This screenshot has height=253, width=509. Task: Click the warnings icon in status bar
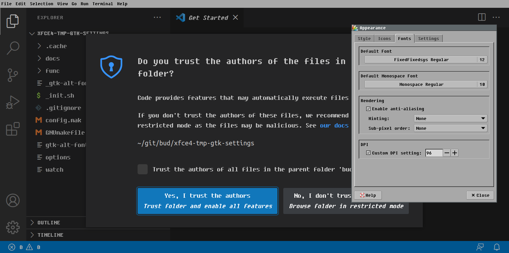pos(29,247)
